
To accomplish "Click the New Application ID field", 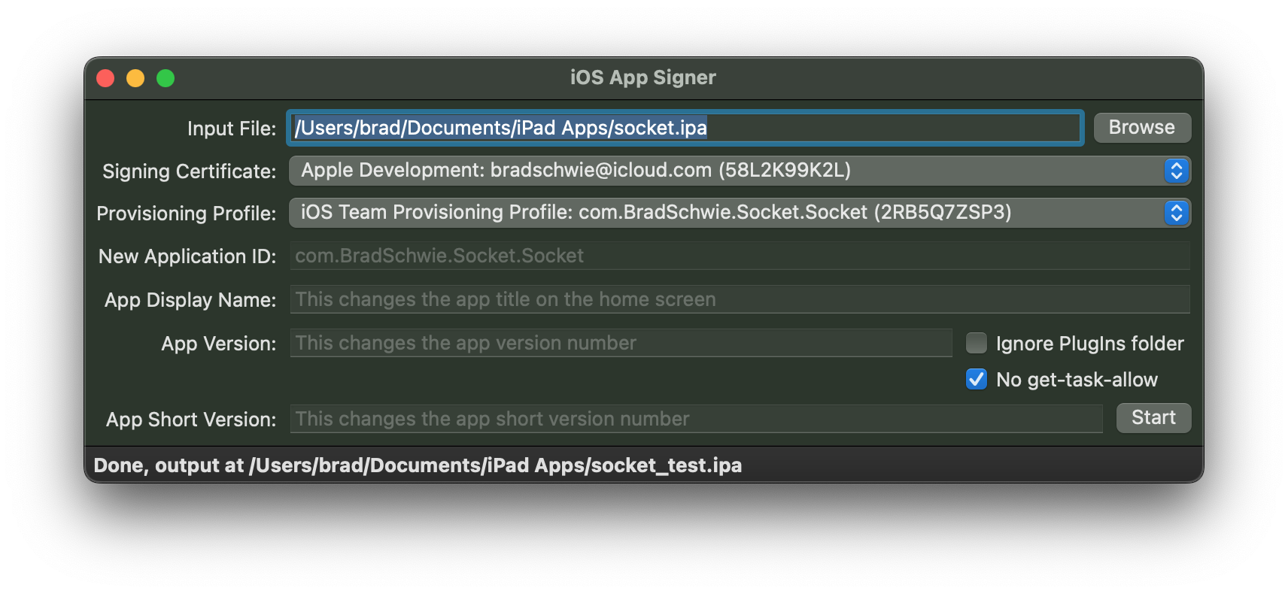I will point(740,256).
